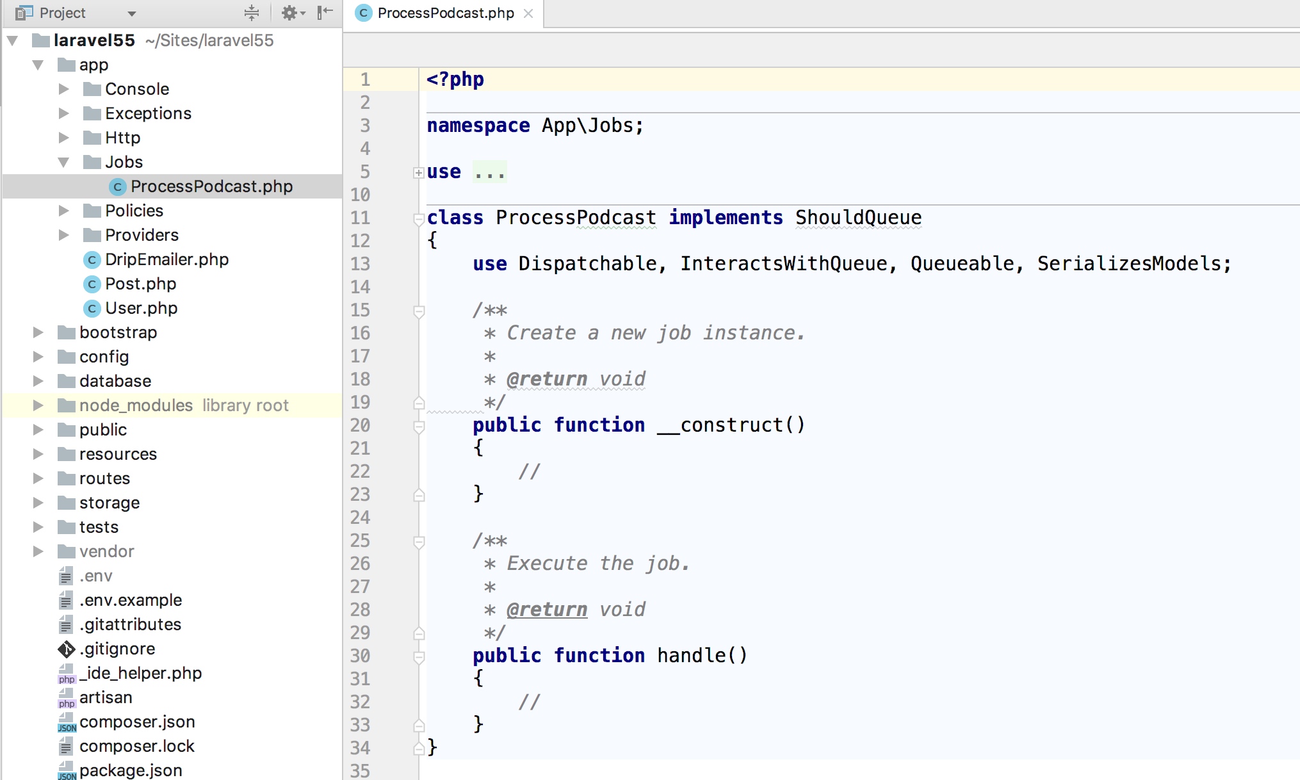Expand the folded use imports
The width and height of the screenshot is (1300, 780).
(x=418, y=172)
